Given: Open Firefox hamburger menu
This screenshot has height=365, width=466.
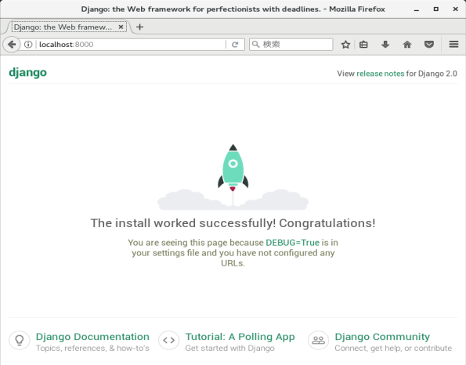Looking at the screenshot, I should (x=453, y=45).
